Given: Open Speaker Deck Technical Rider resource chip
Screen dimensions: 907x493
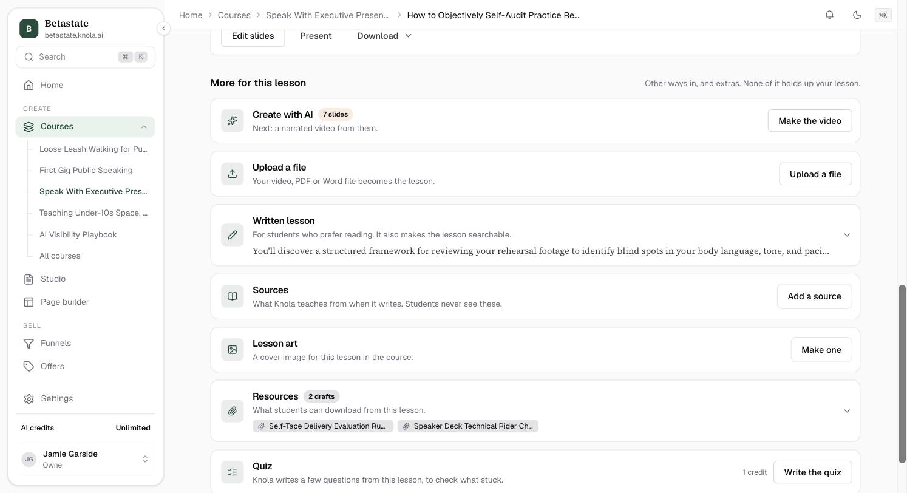Looking at the screenshot, I should [468, 426].
